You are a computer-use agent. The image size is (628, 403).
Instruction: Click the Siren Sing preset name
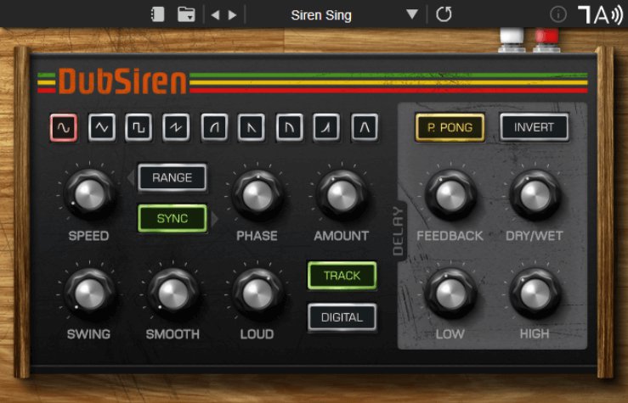(320, 14)
